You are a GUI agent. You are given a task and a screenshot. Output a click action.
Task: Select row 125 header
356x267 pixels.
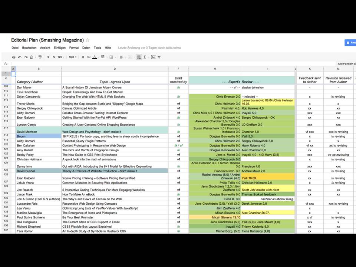6,171
